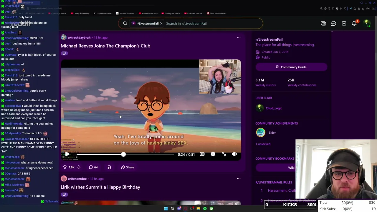Open the Community Guide button
Image resolution: width=377 pixels, height=212 pixels.
(x=291, y=67)
